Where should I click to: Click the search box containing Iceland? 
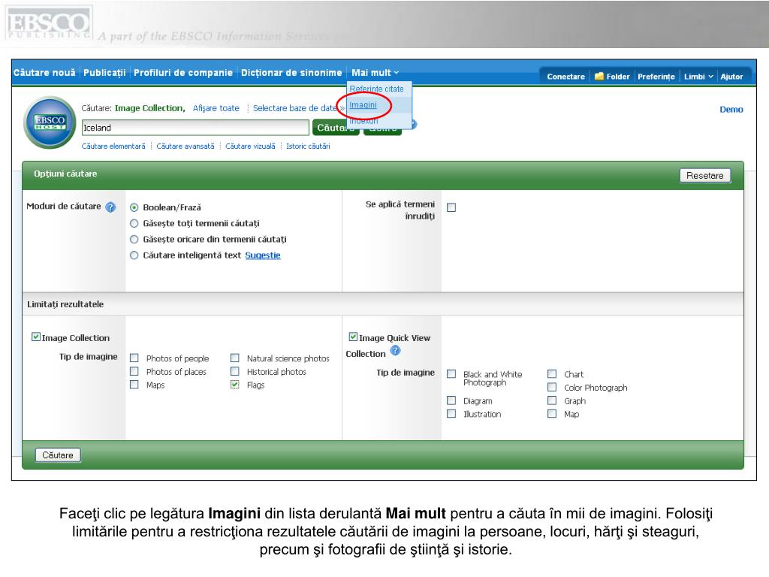tap(195, 128)
